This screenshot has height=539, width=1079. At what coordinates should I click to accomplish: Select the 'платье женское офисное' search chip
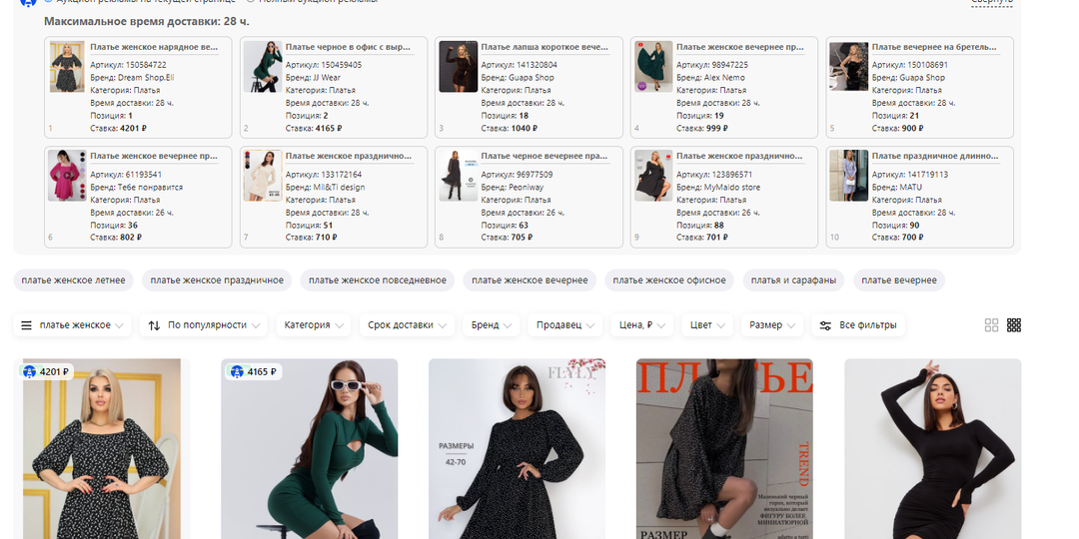[669, 280]
